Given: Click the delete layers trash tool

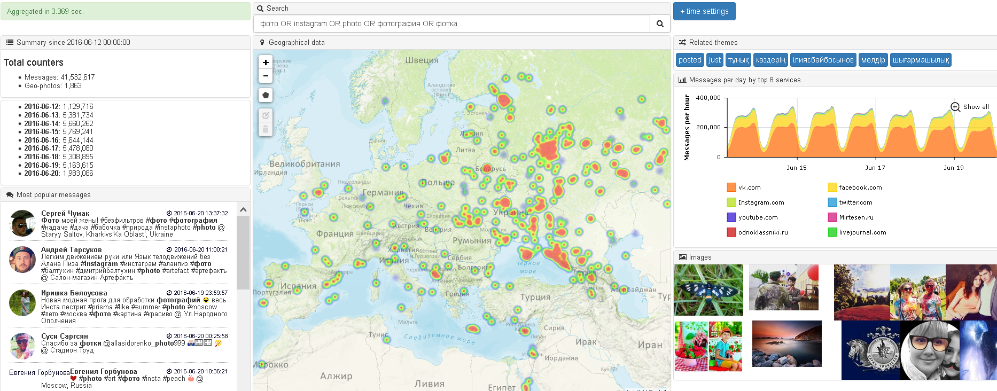Looking at the screenshot, I should 266,129.
